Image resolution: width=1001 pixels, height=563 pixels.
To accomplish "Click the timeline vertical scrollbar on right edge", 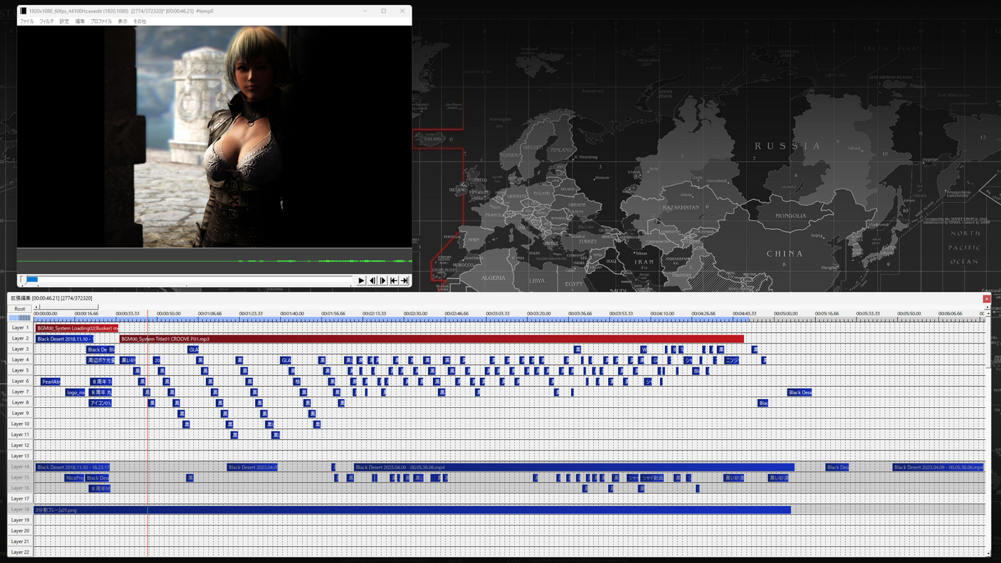I will 988,433.
